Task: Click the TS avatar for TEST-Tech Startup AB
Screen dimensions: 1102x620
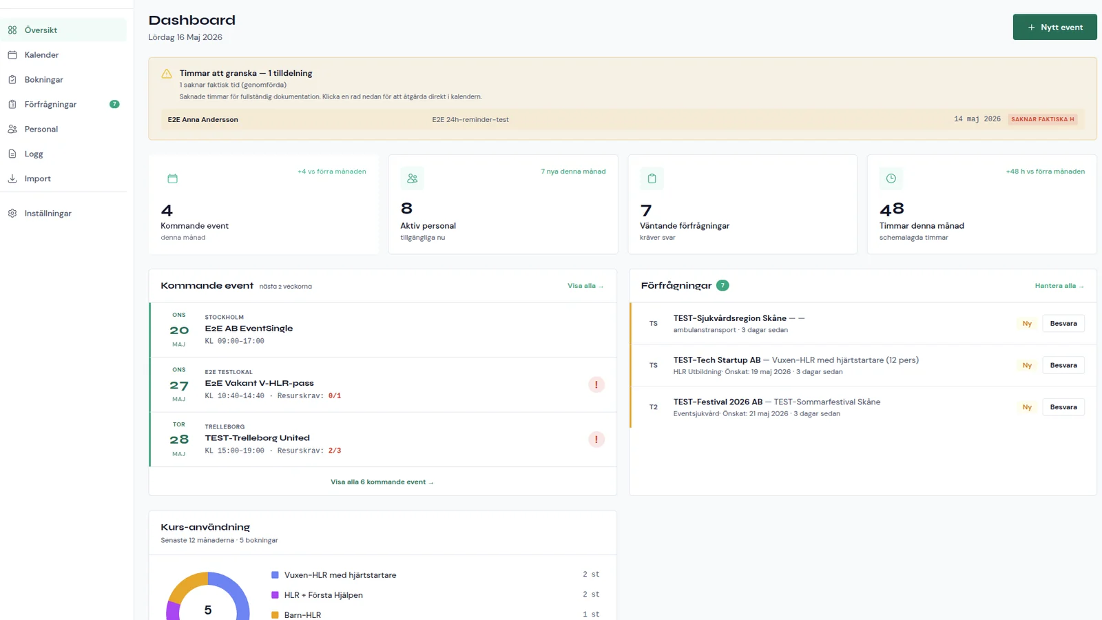Action: (654, 366)
